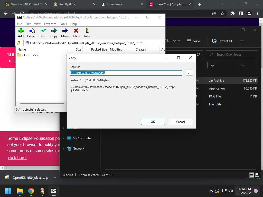Expand options for downloaded OpenJDK16U zip
263x197 pixels.
(x=55, y=178)
